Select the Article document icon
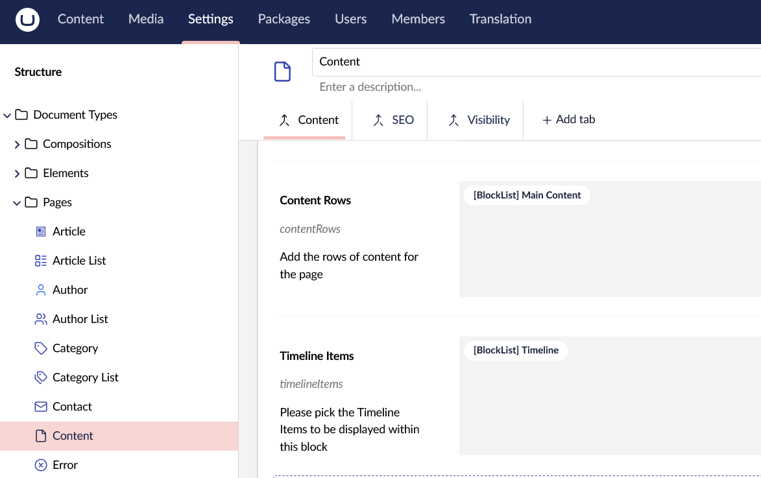The width and height of the screenshot is (761, 478). [40, 231]
